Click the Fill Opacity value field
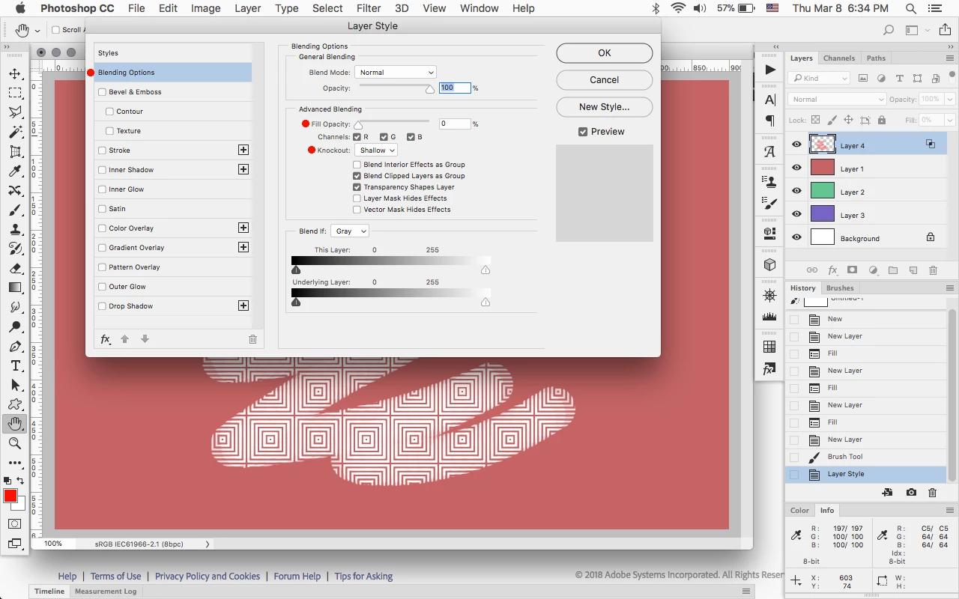This screenshot has width=959, height=599. [x=455, y=124]
